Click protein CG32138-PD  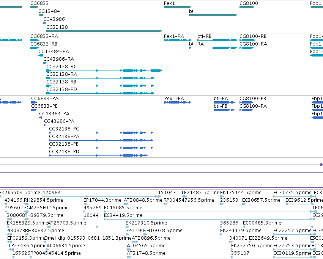tap(64, 152)
